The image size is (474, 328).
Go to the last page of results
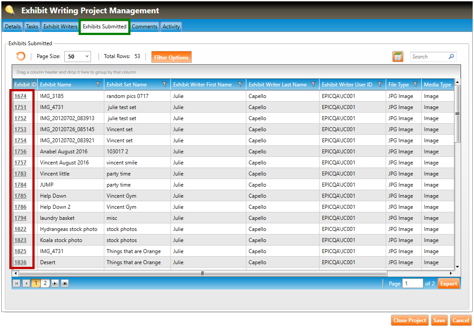click(x=65, y=284)
